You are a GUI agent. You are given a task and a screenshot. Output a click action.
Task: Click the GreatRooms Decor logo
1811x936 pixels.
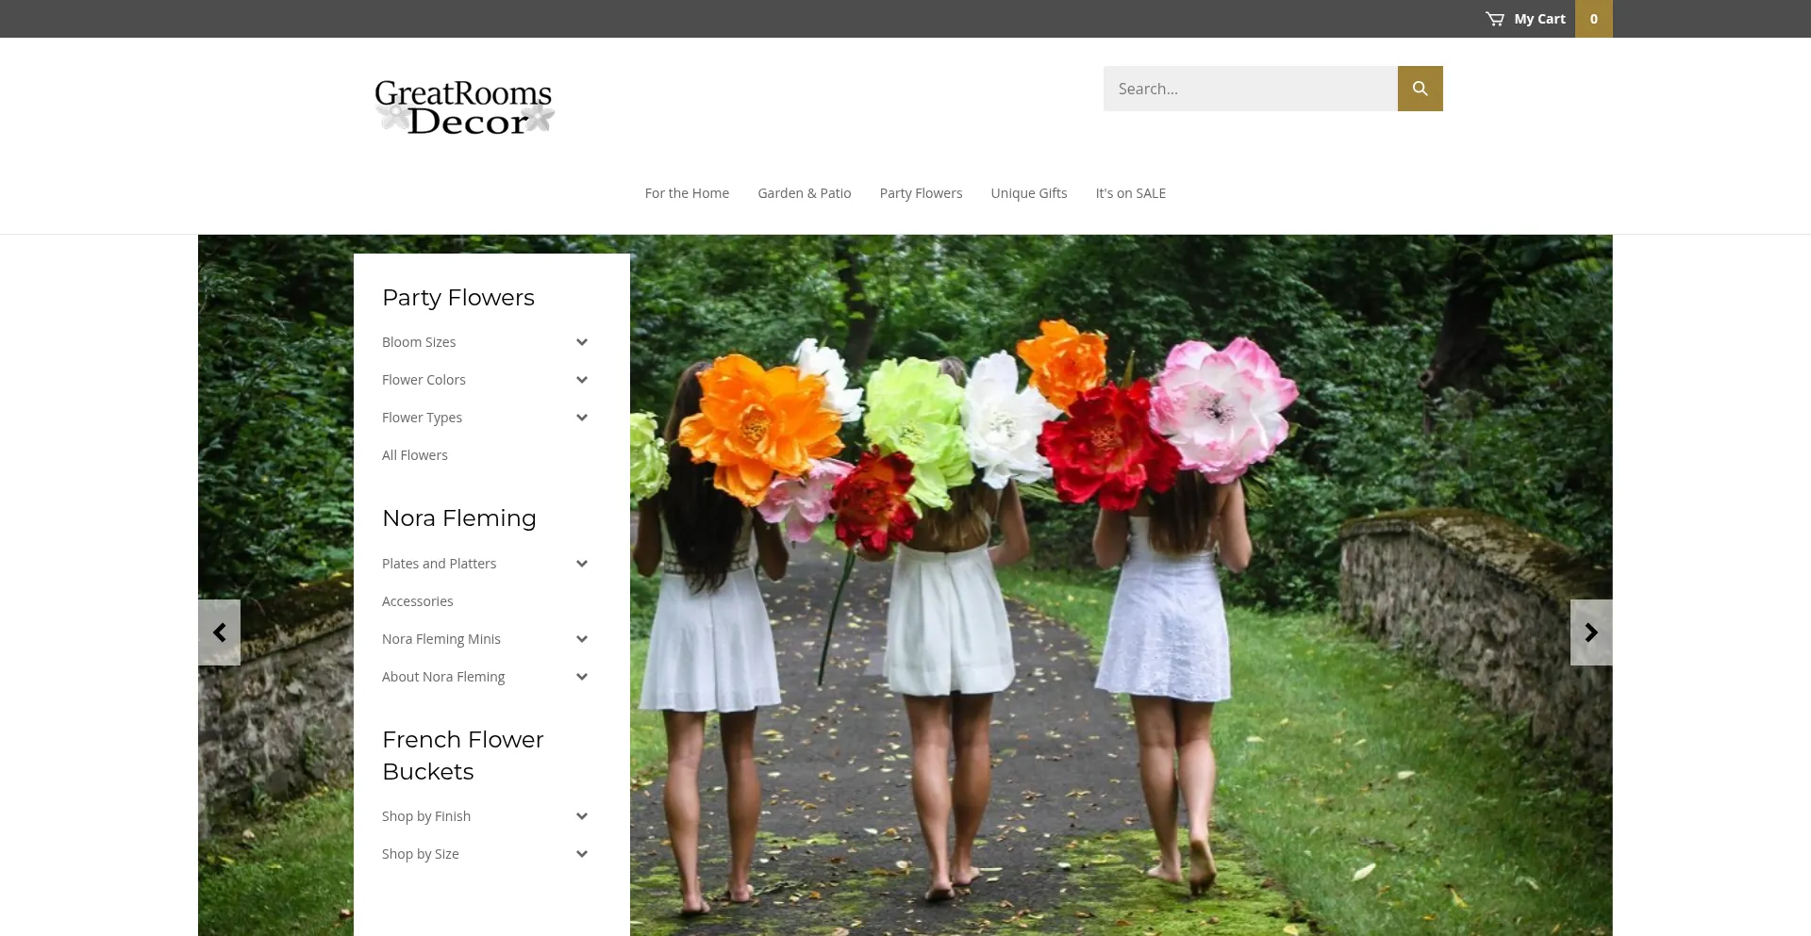[x=464, y=107]
